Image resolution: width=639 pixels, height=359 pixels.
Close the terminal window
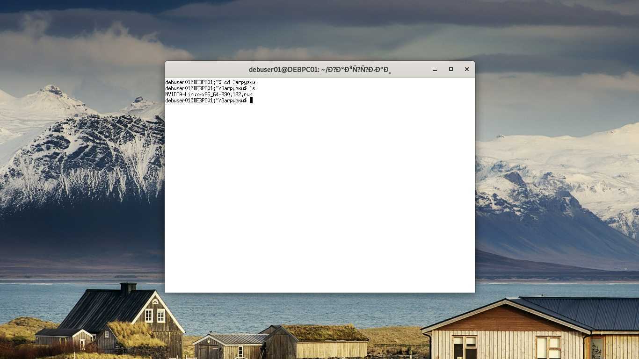tap(466, 69)
